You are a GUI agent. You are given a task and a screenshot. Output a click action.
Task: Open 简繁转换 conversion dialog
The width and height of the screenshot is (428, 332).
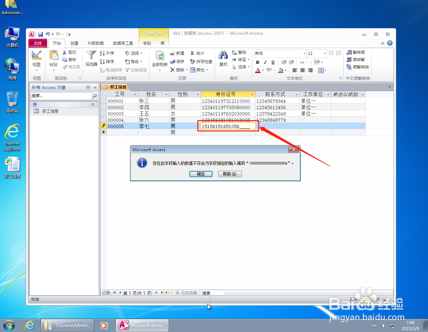pyautogui.click(x=358, y=67)
